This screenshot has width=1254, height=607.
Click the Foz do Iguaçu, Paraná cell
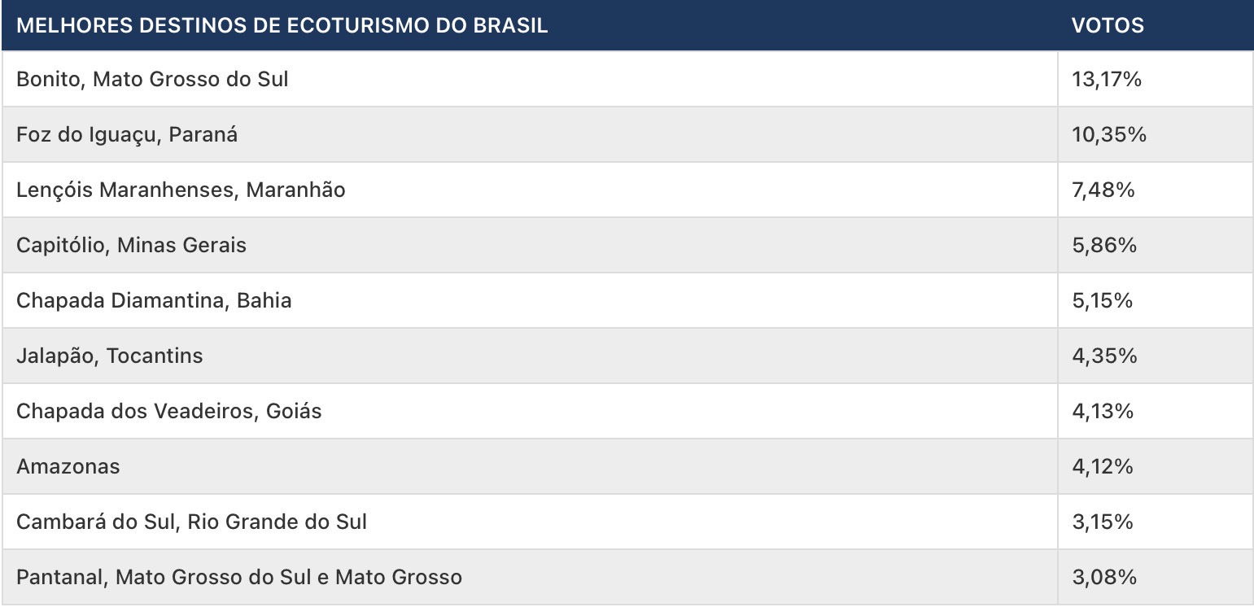pyautogui.click(x=127, y=134)
